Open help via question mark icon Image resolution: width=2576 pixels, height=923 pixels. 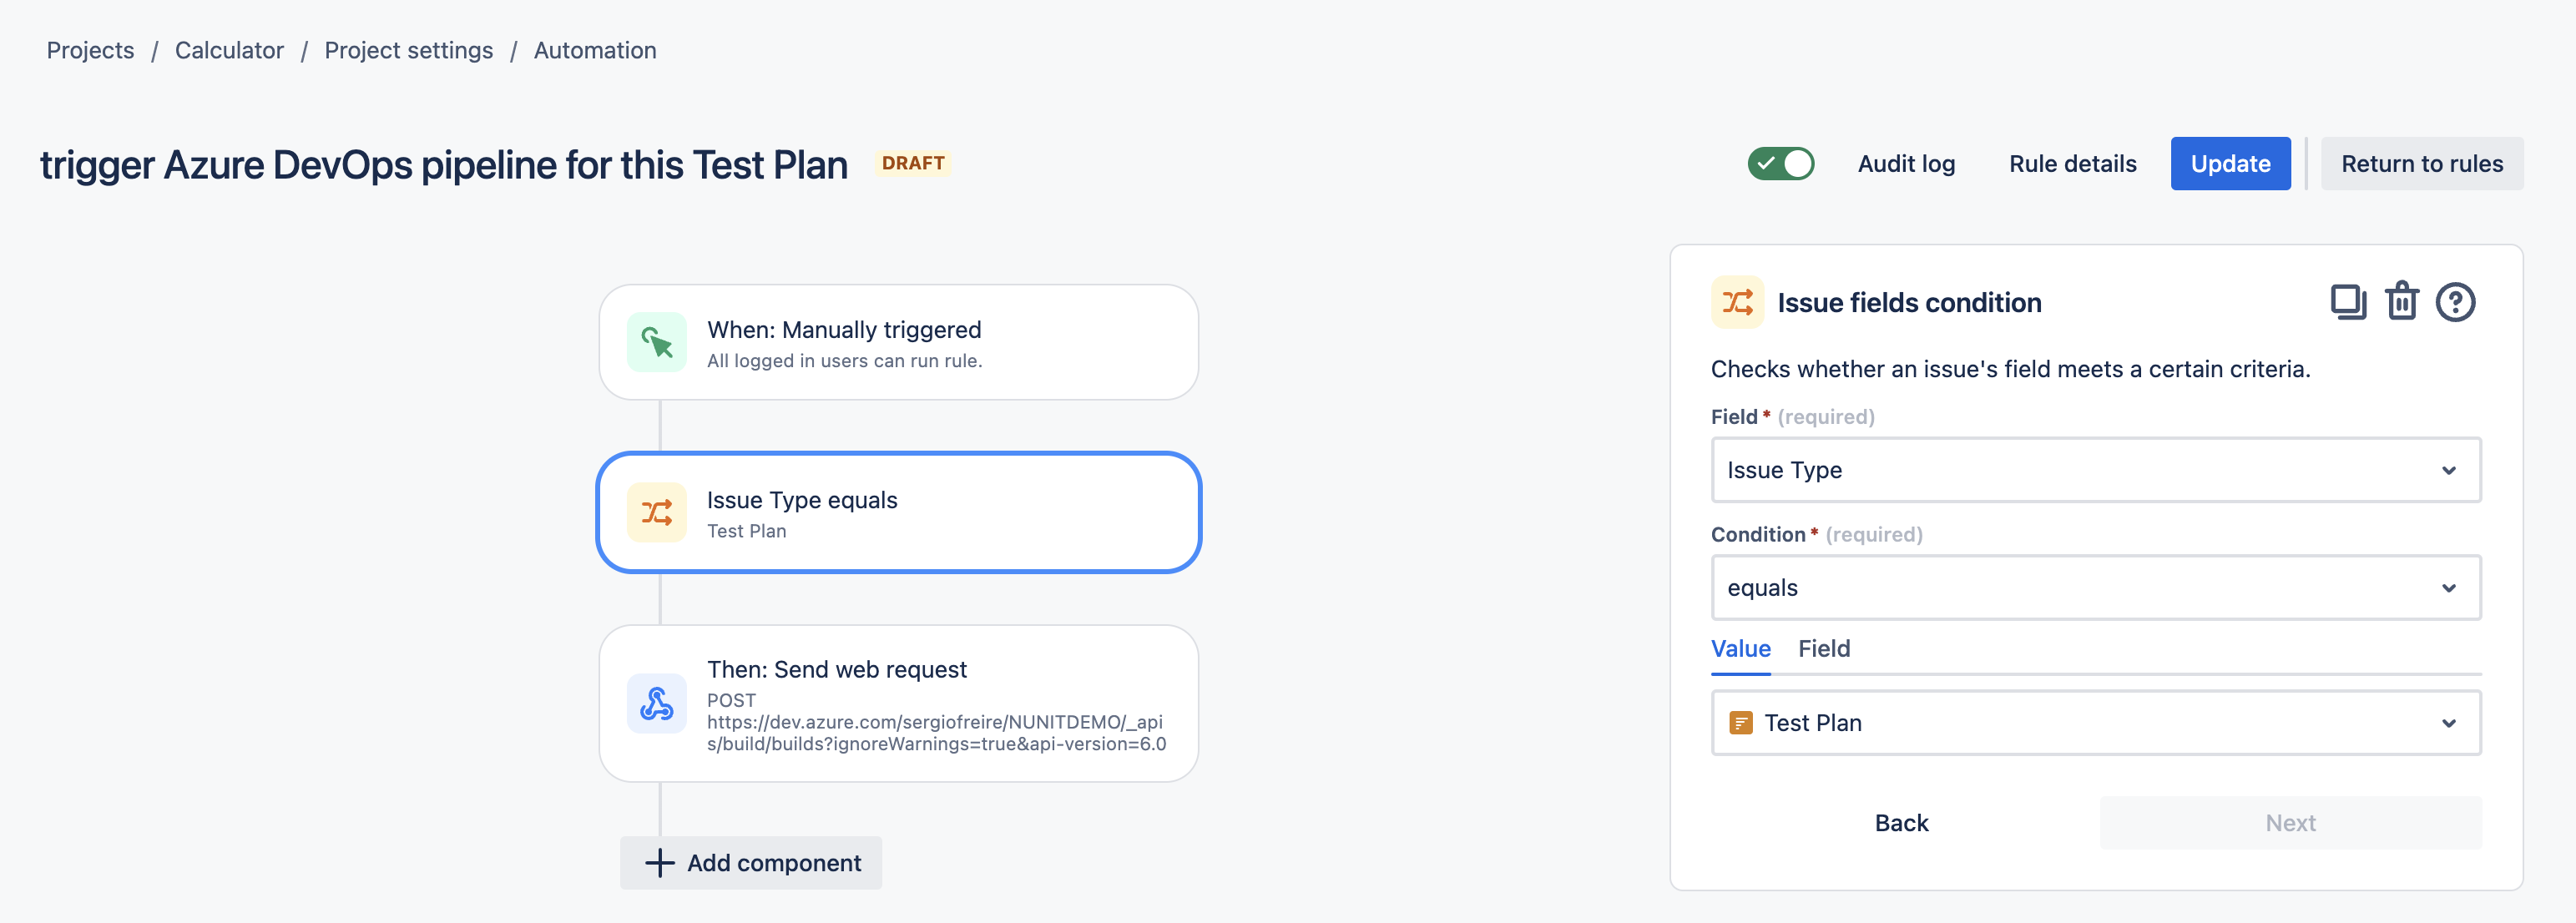pos(2456,302)
